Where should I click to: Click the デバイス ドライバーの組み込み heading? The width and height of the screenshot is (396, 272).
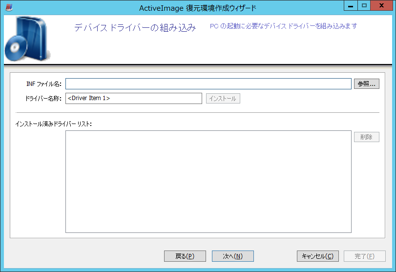(135, 27)
